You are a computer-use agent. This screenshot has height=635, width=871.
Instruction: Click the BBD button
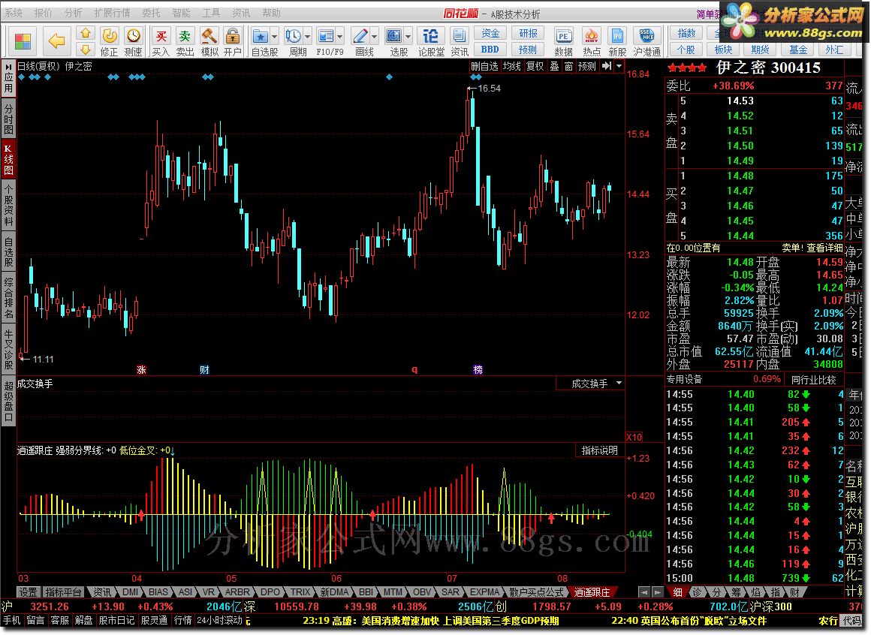(x=490, y=50)
